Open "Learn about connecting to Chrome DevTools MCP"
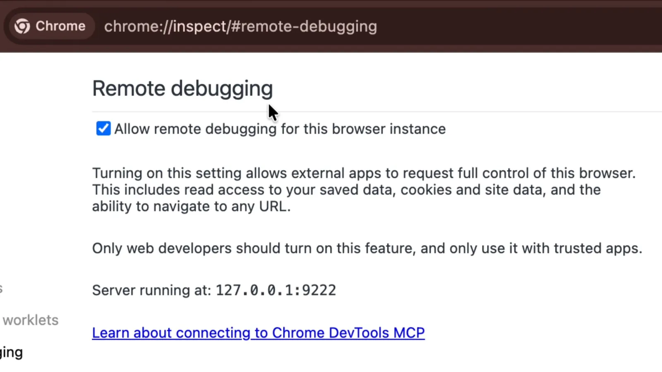 258,333
